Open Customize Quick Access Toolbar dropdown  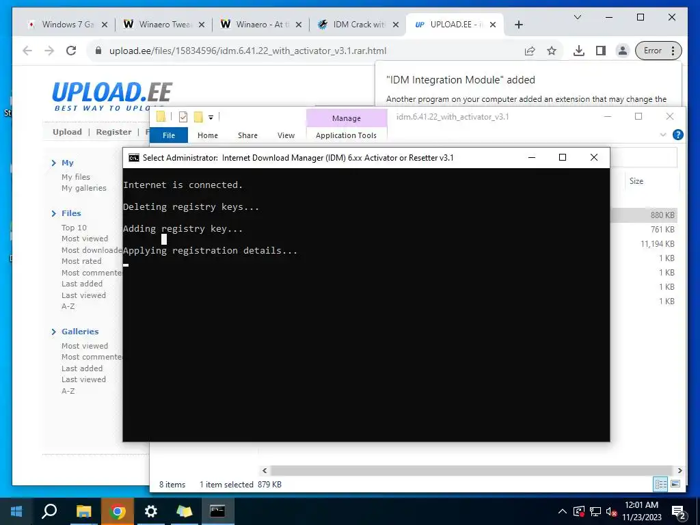click(x=211, y=118)
